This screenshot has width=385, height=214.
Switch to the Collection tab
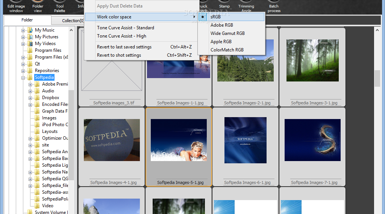68,21
